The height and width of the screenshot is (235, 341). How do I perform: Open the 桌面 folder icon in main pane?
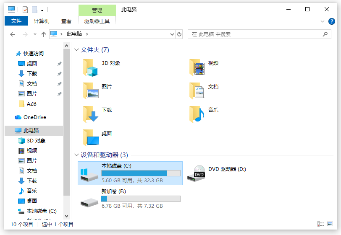pos(91,138)
